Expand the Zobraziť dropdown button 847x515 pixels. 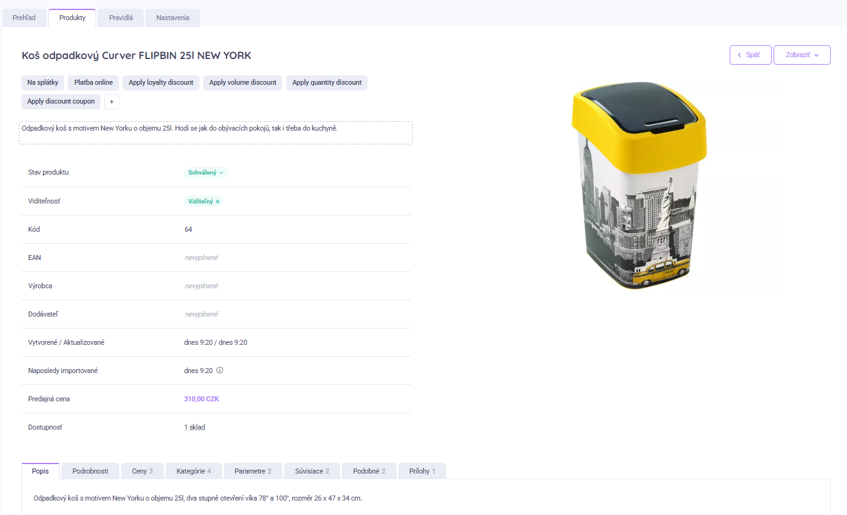pyautogui.click(x=802, y=55)
